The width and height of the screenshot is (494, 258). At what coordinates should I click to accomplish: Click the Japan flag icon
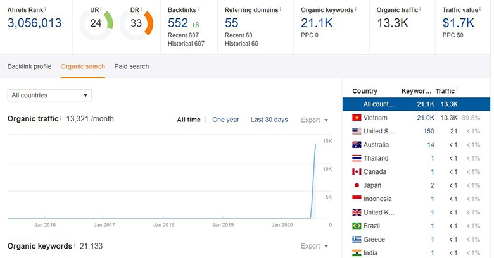pos(357,185)
